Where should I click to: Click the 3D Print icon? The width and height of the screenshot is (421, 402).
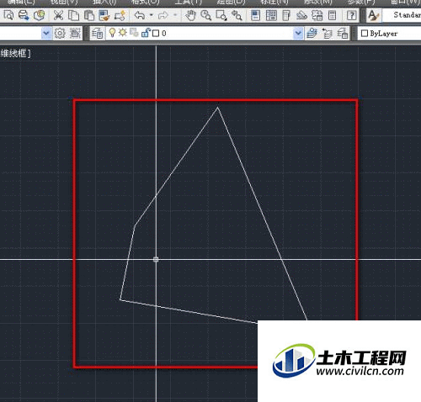pyautogui.click(x=40, y=15)
